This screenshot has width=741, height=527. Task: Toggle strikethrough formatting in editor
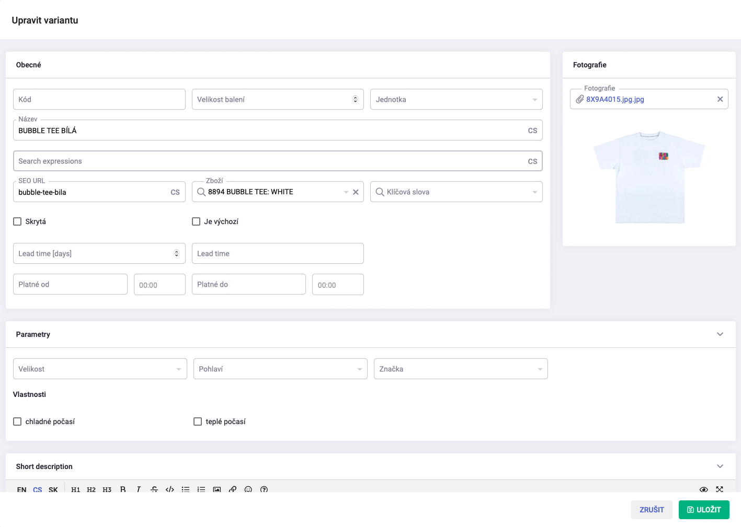coord(154,489)
